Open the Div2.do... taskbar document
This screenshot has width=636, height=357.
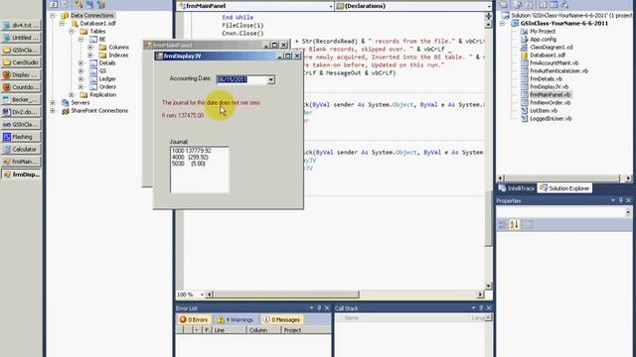pos(21,112)
